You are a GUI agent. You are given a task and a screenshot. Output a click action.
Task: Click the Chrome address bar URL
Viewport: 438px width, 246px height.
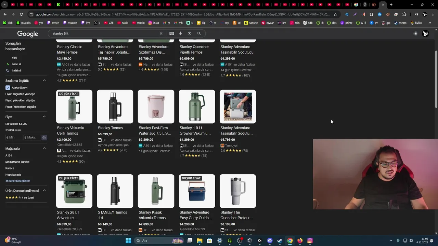(182, 14)
